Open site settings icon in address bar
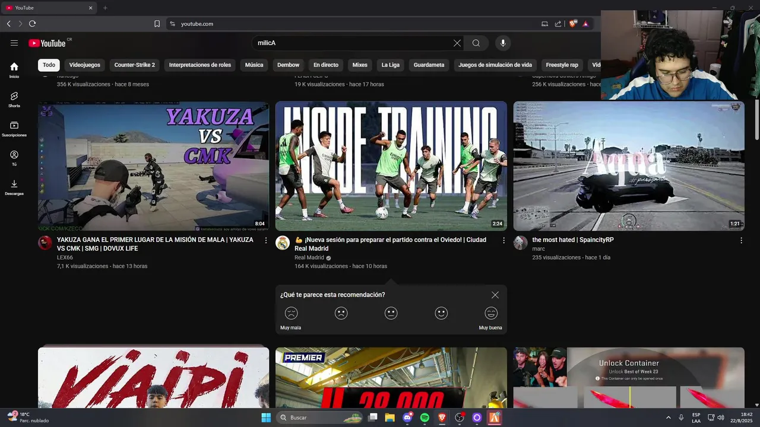This screenshot has height=427, width=760. (x=173, y=24)
